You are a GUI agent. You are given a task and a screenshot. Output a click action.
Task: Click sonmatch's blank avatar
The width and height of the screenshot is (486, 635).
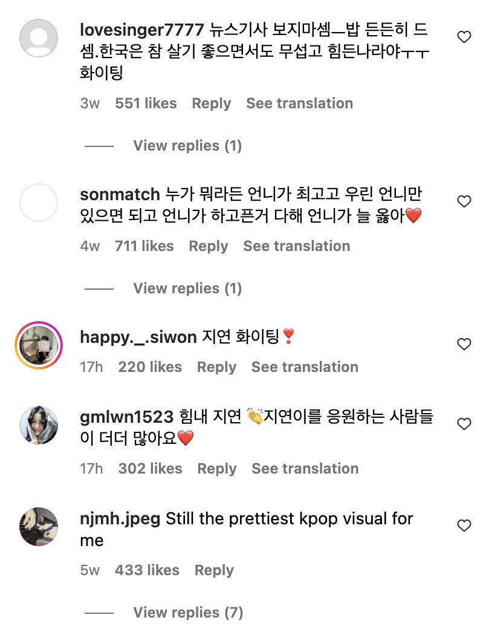click(x=39, y=203)
